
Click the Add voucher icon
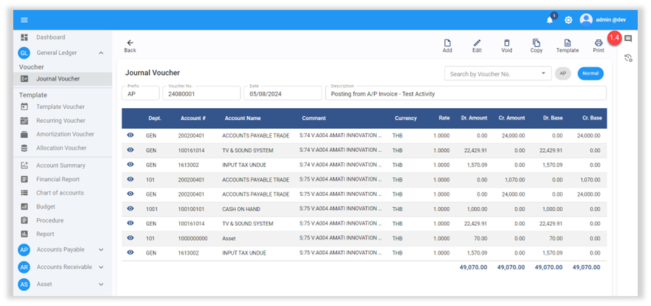click(x=447, y=44)
